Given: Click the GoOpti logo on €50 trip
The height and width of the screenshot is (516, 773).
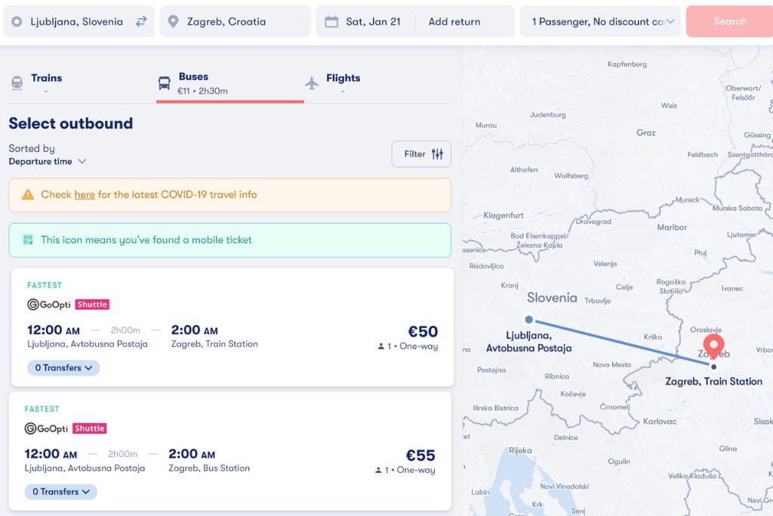Looking at the screenshot, I should tap(49, 304).
